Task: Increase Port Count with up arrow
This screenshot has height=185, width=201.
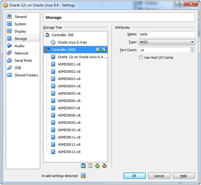Action: (x=192, y=49)
